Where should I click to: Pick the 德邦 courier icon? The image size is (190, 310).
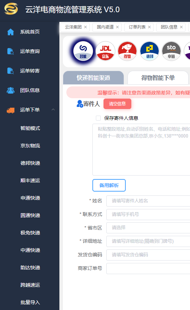(x=149, y=51)
